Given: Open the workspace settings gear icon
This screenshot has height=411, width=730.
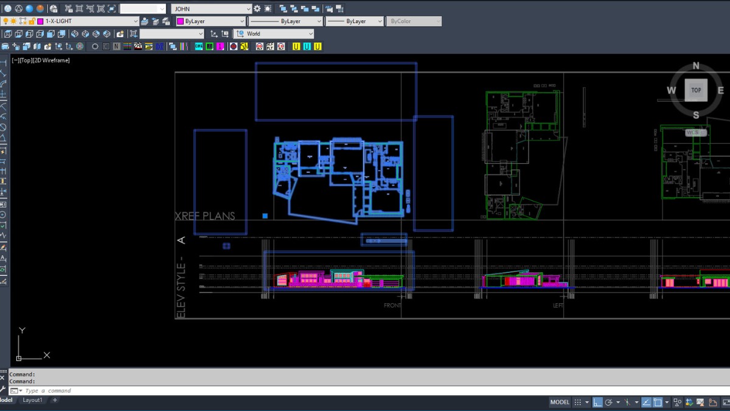Looking at the screenshot, I should point(257,9).
